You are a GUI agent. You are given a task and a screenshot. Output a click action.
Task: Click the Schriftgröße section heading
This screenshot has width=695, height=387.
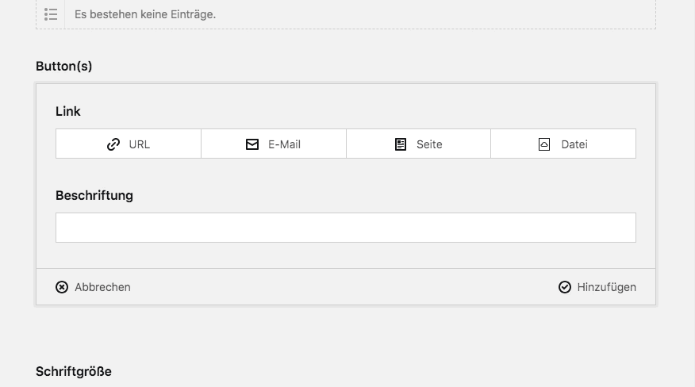click(74, 372)
